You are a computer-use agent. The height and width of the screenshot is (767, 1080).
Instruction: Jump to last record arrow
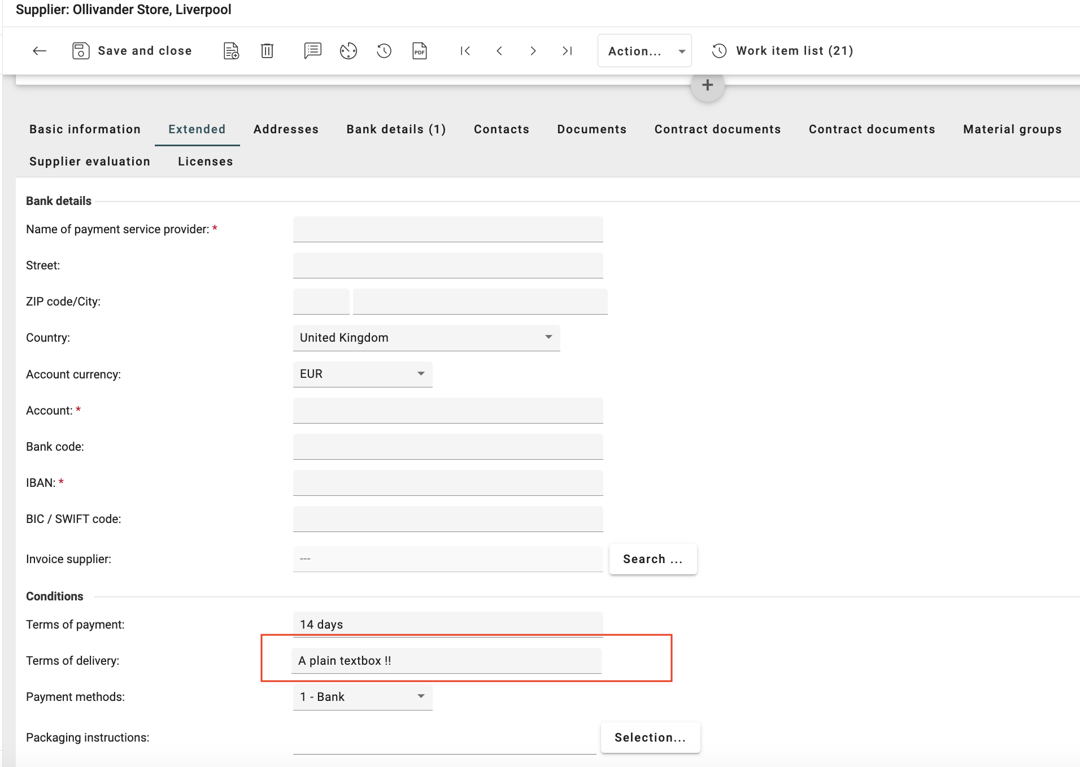coord(567,51)
